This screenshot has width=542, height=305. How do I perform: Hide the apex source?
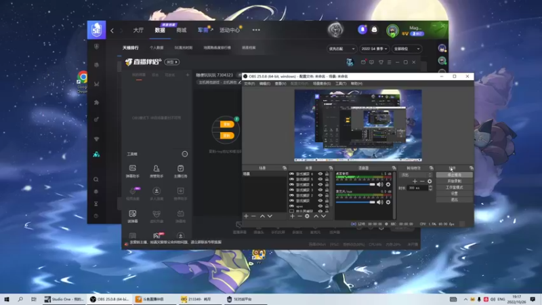click(x=320, y=206)
